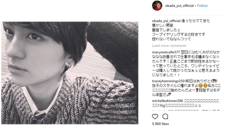This screenshot has width=226, height=127.
Task: Open okada_yui_official profile avatar
Action: click(157, 6)
